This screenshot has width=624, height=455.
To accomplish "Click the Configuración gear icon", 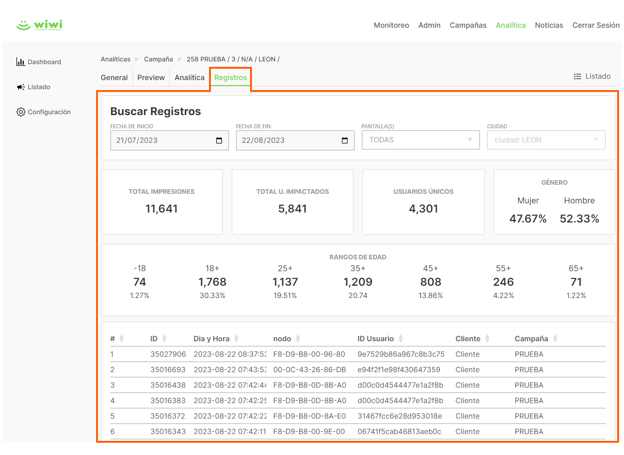I will point(20,112).
